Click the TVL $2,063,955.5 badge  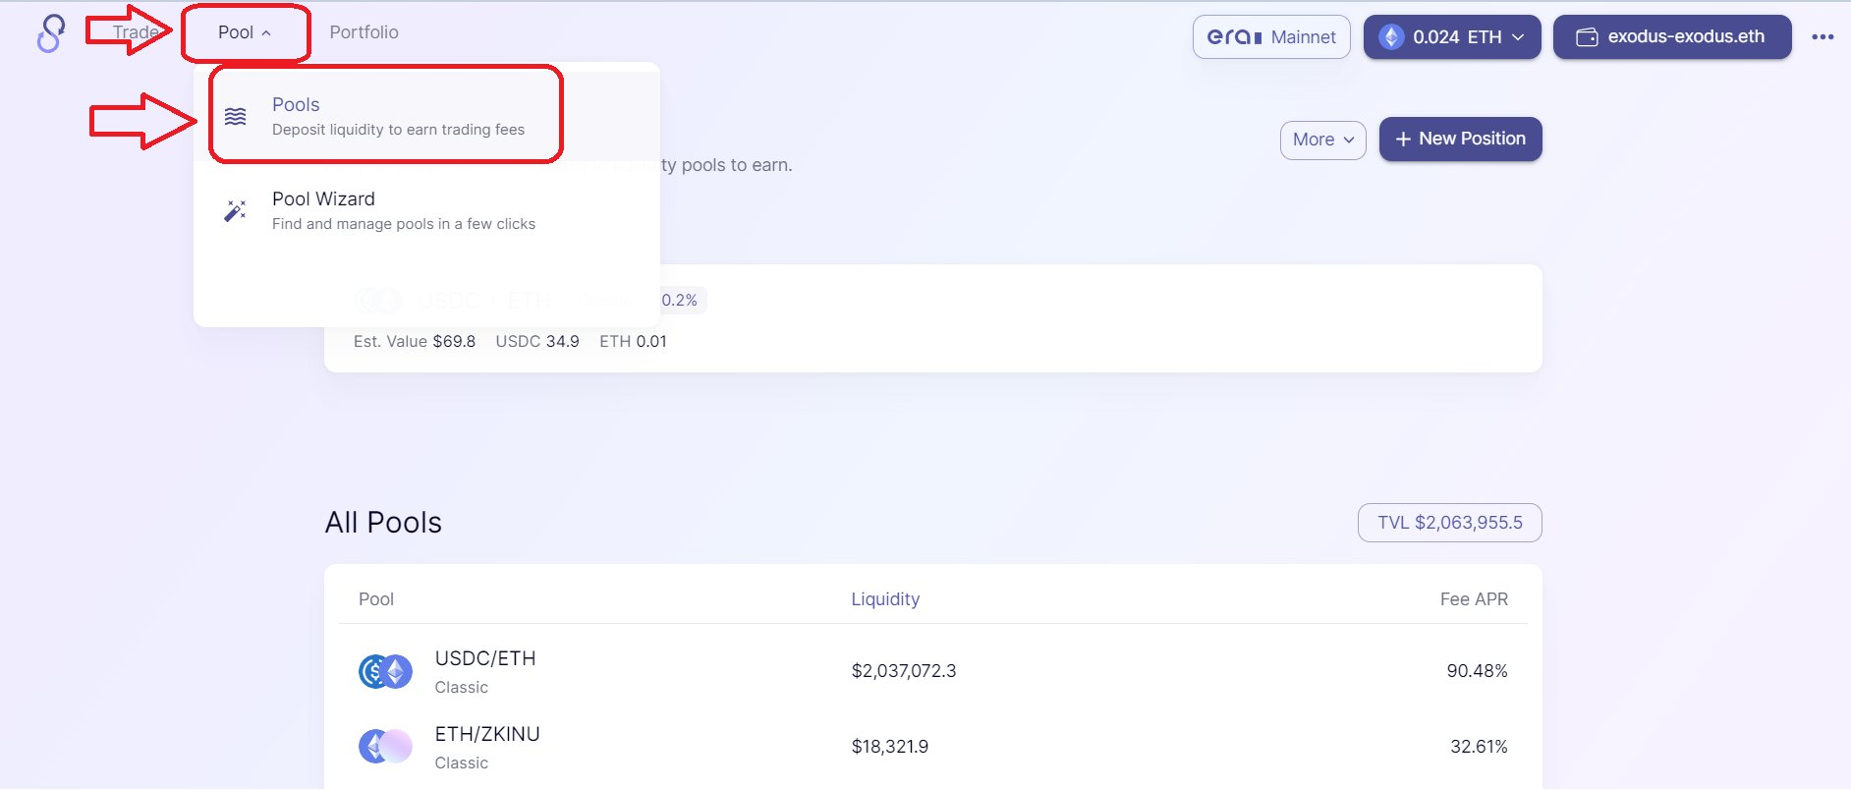(x=1449, y=523)
